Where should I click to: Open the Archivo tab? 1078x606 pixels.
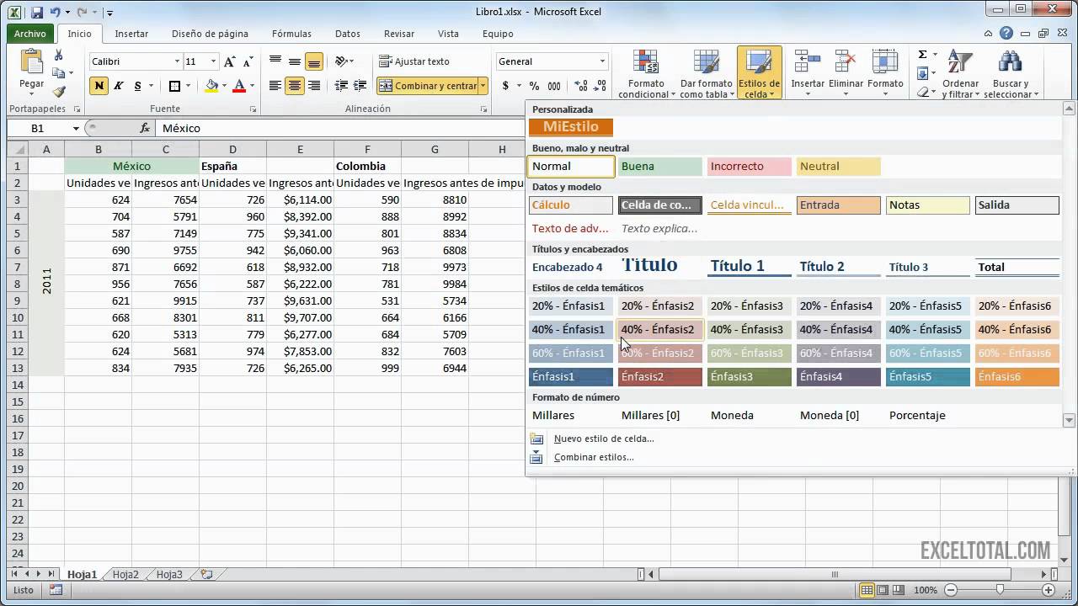(30, 34)
